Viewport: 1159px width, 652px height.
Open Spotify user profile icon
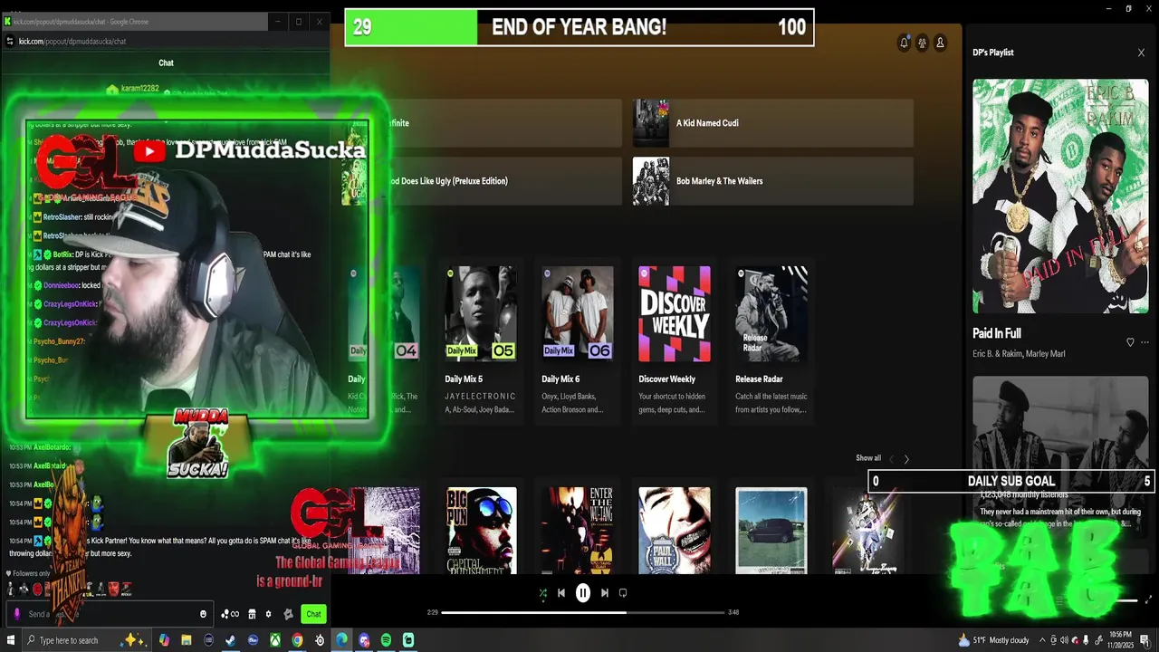[x=940, y=43]
